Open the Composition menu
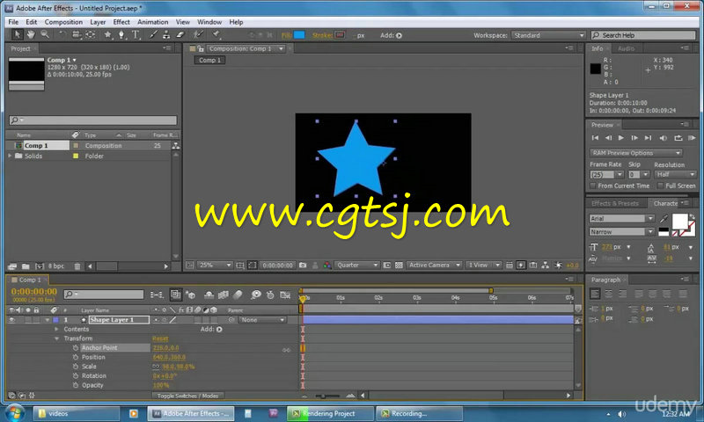 click(63, 22)
